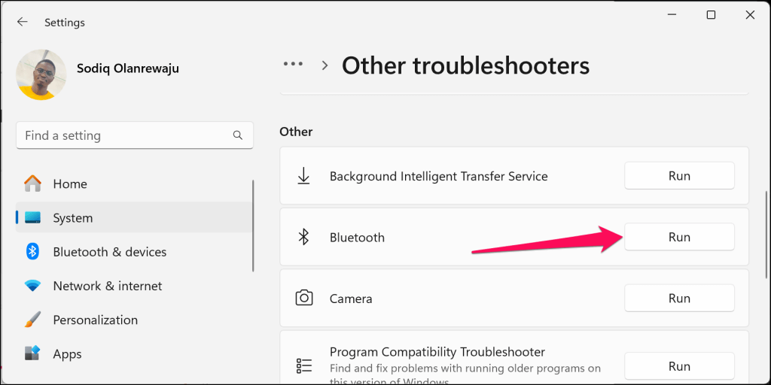Click the Apps icon in sidebar
This screenshot has height=385, width=771.
pyautogui.click(x=32, y=353)
